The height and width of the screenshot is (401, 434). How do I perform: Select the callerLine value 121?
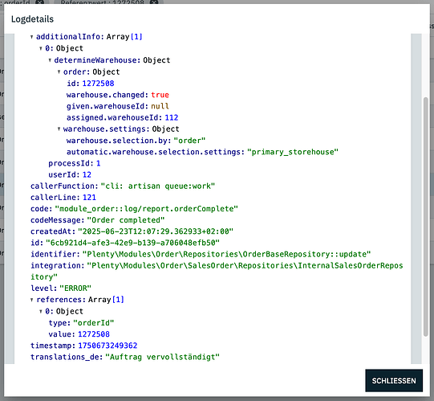click(x=89, y=197)
